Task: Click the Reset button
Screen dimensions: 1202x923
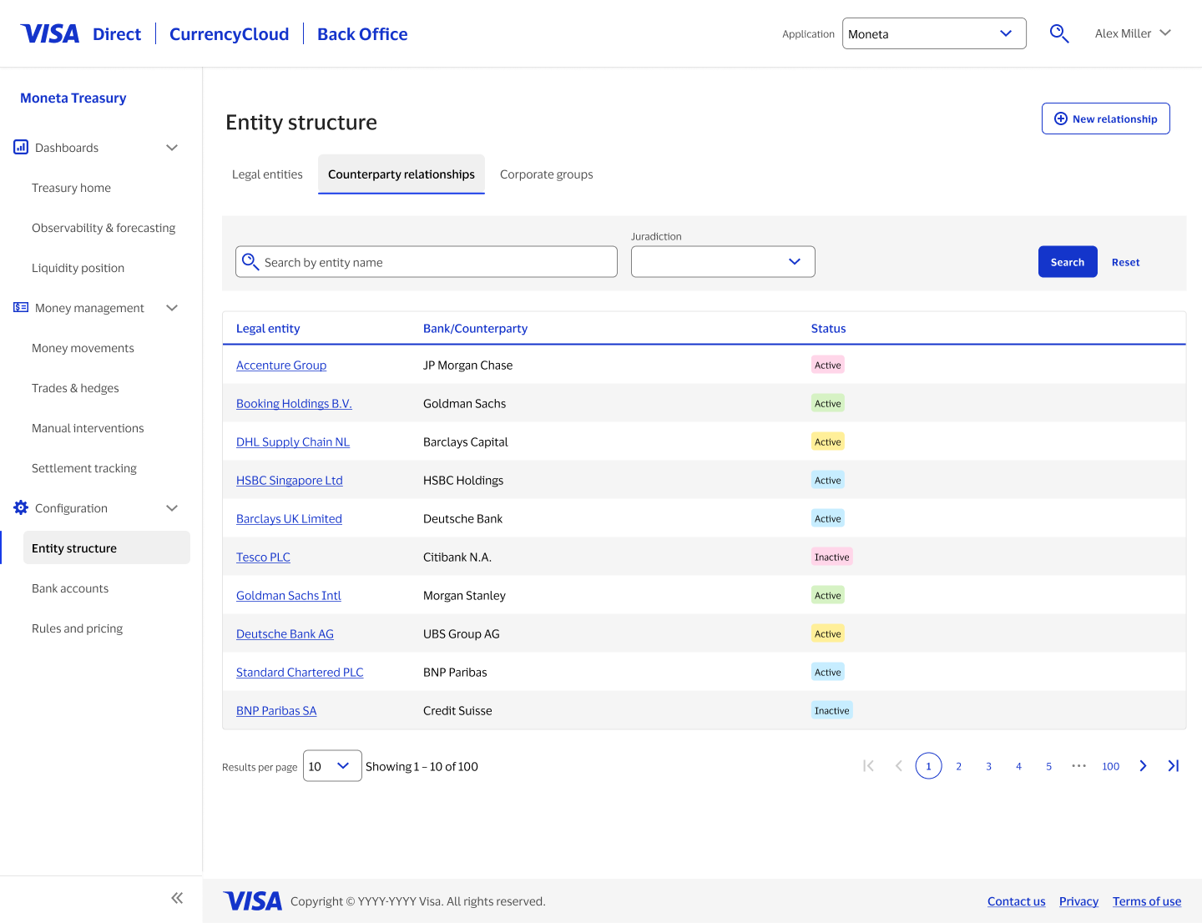Action: (x=1125, y=262)
